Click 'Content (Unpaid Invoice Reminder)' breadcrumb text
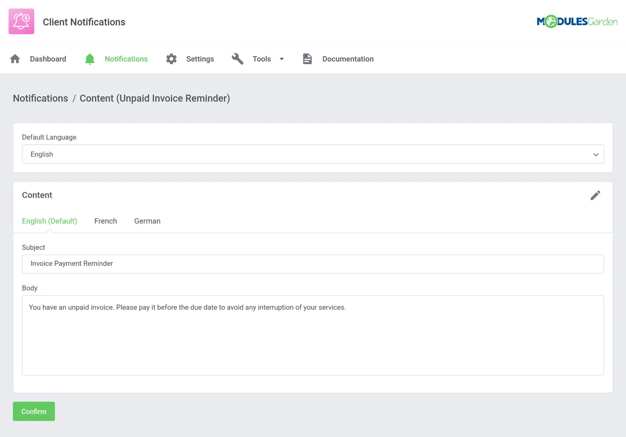The width and height of the screenshot is (626, 437). [x=155, y=98]
